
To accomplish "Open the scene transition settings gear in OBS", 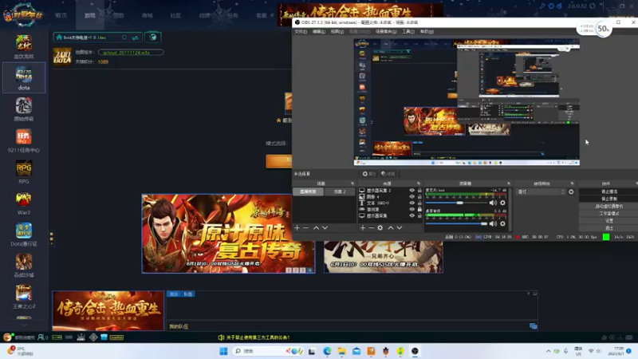I will (x=571, y=191).
